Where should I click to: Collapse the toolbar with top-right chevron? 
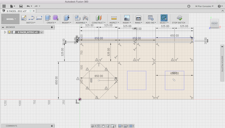point(223,11)
